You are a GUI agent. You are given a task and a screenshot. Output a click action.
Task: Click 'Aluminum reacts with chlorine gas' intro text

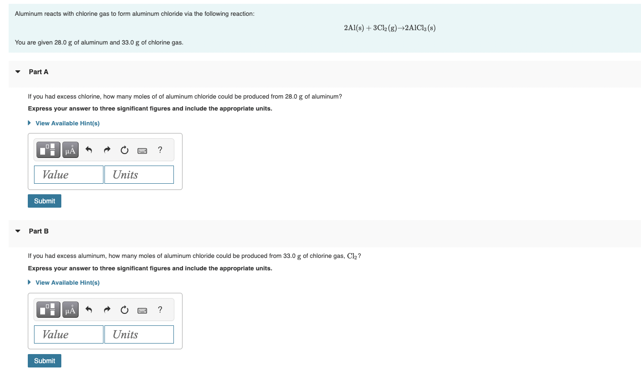coord(135,14)
